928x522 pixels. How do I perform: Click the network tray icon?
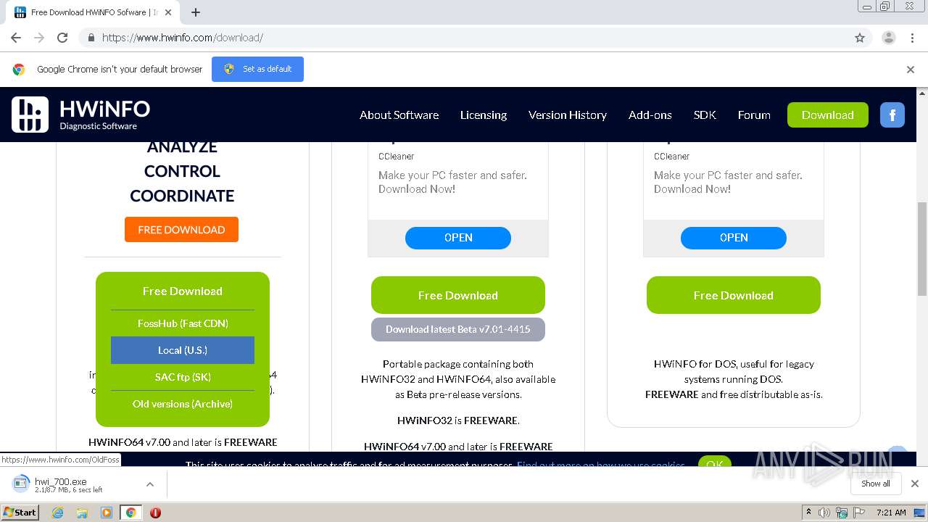[x=842, y=513]
